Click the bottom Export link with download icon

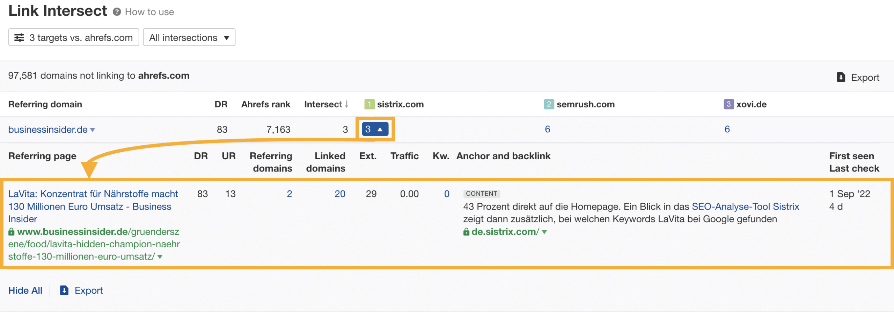point(81,291)
